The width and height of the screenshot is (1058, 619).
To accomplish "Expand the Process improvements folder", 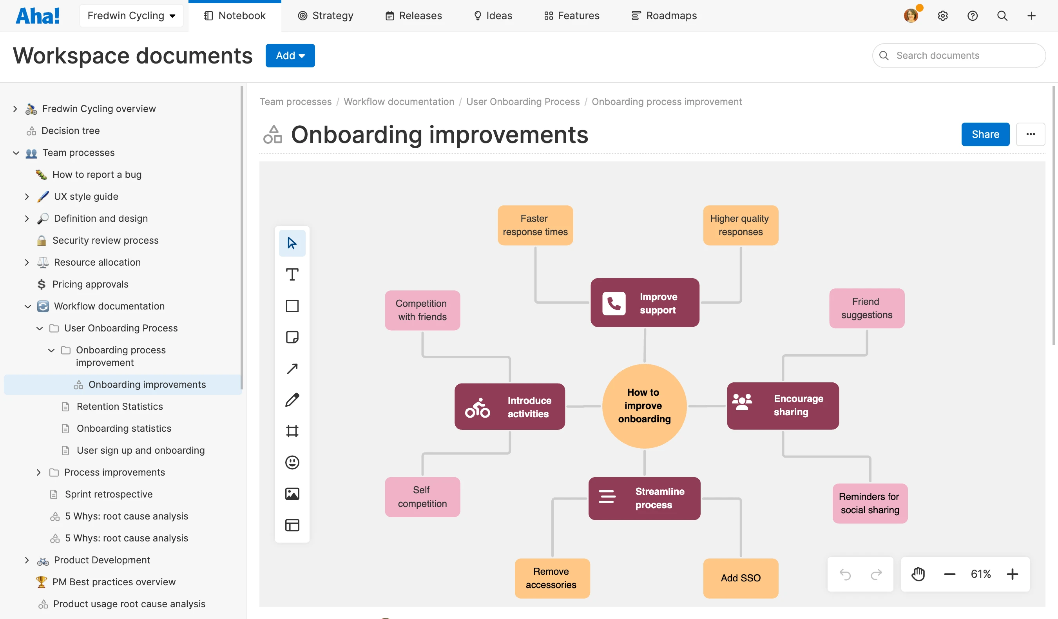I will tap(39, 472).
